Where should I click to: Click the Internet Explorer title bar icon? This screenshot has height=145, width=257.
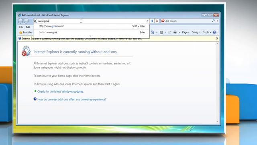[20, 15]
